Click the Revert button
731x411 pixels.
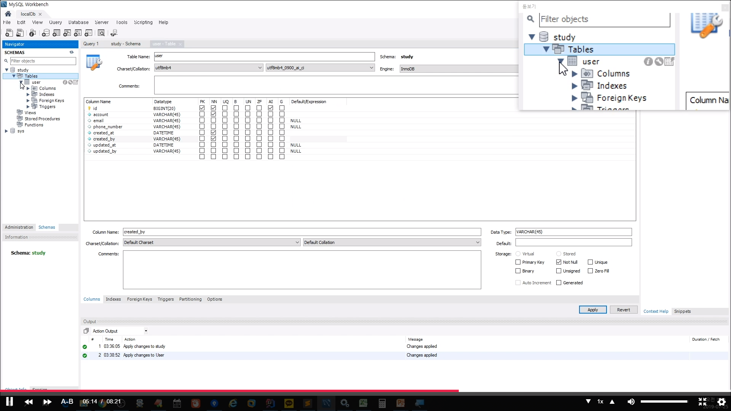(623, 310)
